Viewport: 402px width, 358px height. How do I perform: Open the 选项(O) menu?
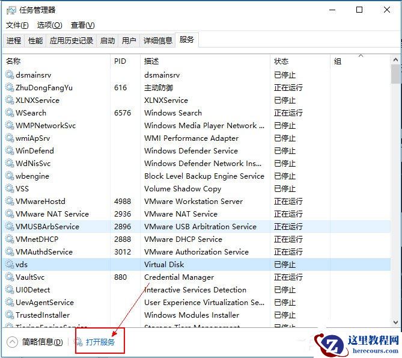pos(49,25)
